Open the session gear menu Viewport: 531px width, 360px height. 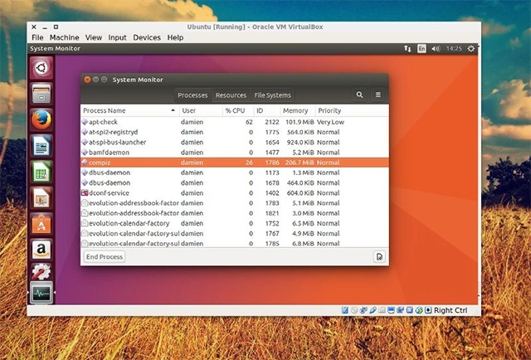pyautogui.click(x=471, y=49)
